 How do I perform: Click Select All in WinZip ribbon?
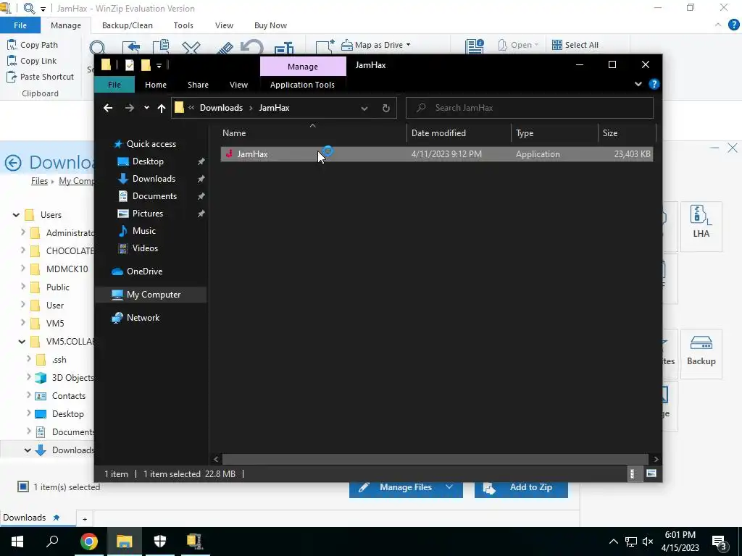575,45
